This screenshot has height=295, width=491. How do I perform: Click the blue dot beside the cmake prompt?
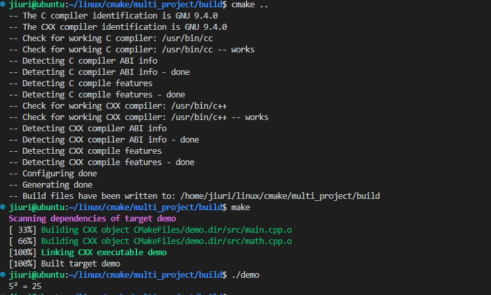point(3,4)
